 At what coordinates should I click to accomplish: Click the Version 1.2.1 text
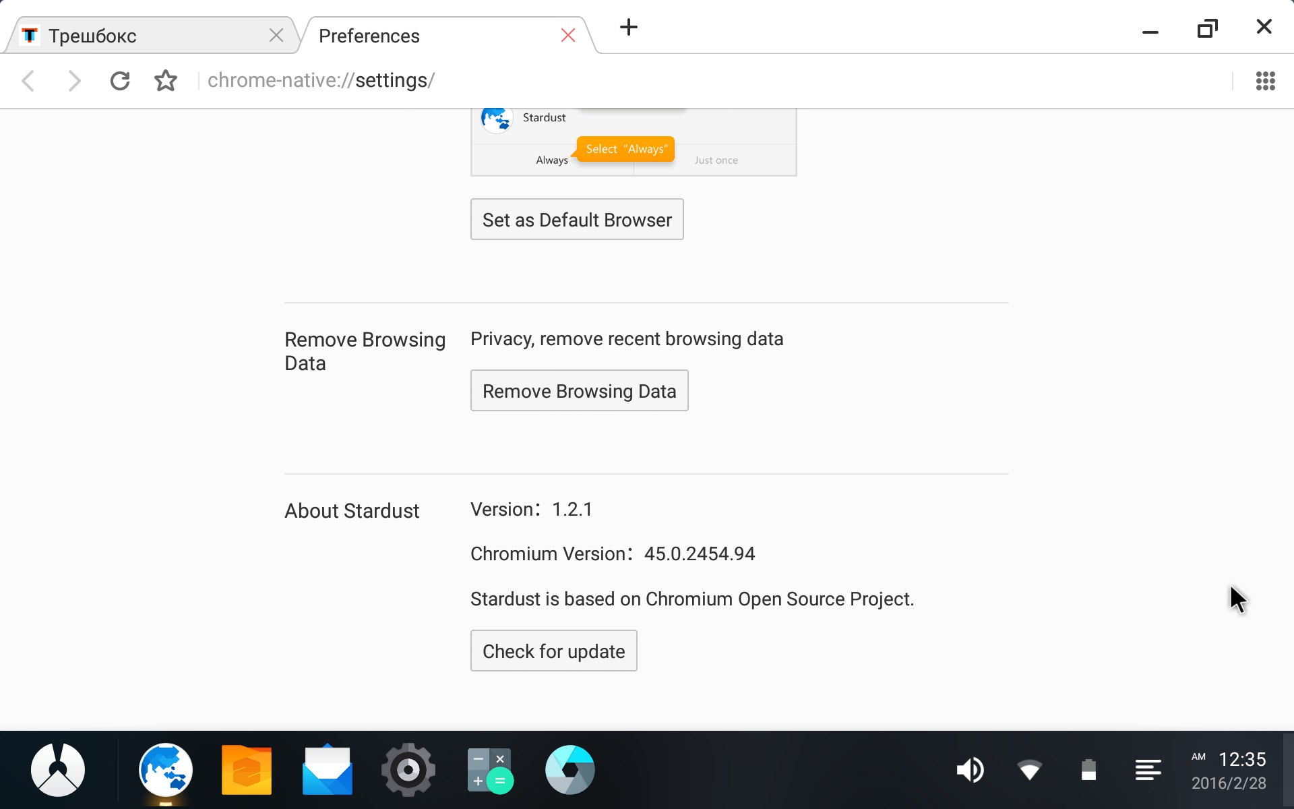pos(531,509)
